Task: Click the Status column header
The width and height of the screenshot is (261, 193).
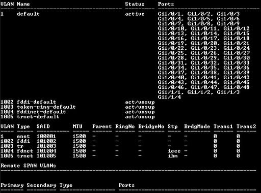Action: pyautogui.click(x=135, y=4)
